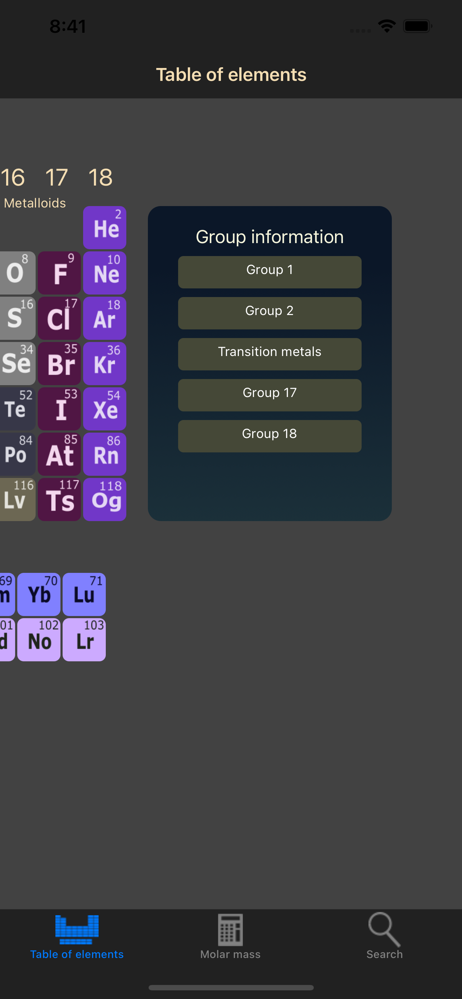Tap the 8:41 clock in status bar
The width and height of the screenshot is (462, 999).
click(x=68, y=26)
